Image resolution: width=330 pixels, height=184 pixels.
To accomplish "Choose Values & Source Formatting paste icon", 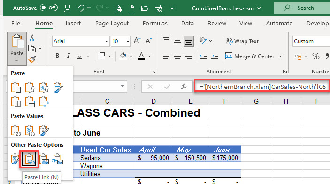I will click(x=44, y=130).
